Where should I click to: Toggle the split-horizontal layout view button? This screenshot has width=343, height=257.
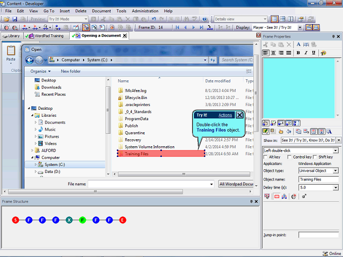[282, 19]
